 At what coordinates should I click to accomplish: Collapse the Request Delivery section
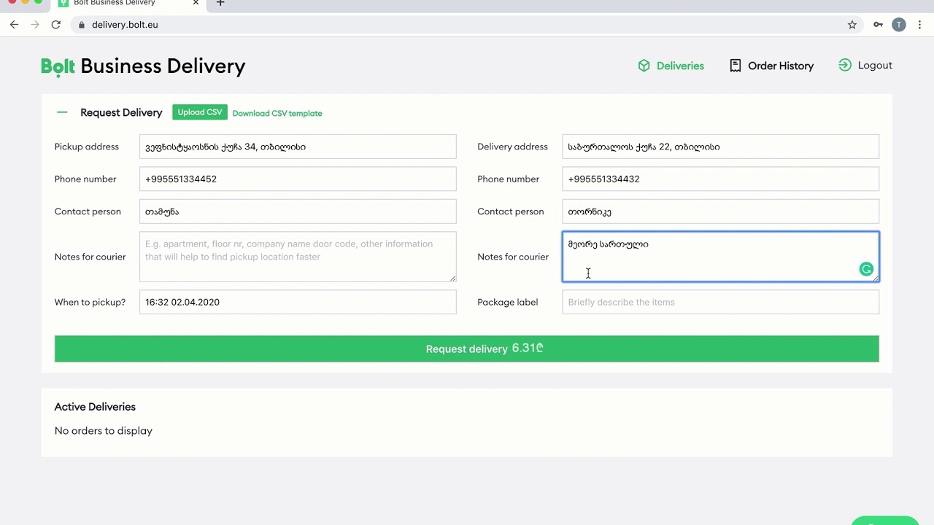click(x=62, y=112)
